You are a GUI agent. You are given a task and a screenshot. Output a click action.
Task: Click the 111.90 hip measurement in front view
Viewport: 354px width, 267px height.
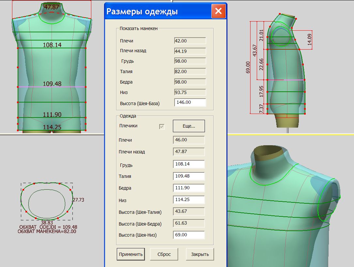tap(52, 115)
